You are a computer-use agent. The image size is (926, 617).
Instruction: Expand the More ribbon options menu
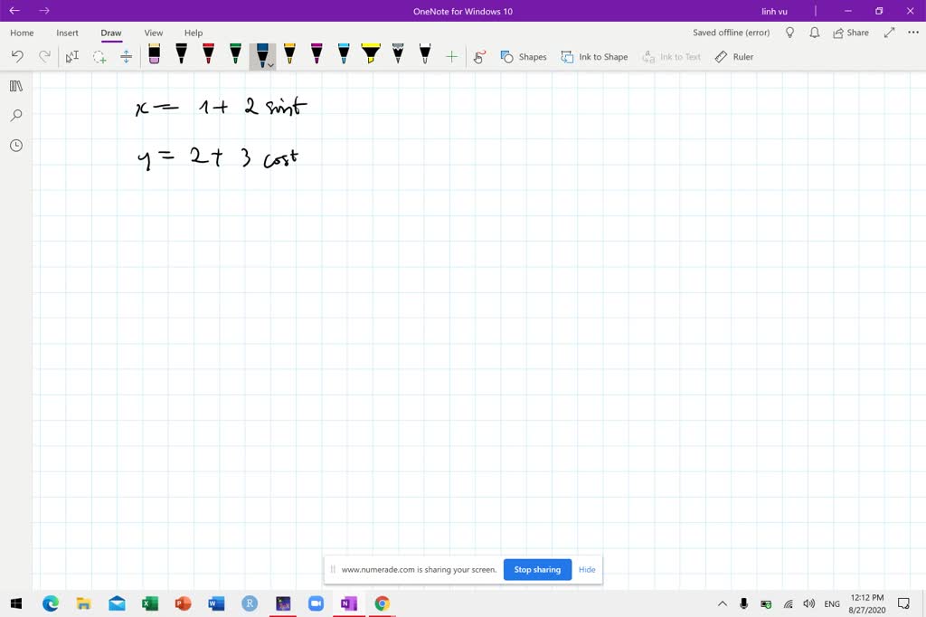(x=912, y=33)
